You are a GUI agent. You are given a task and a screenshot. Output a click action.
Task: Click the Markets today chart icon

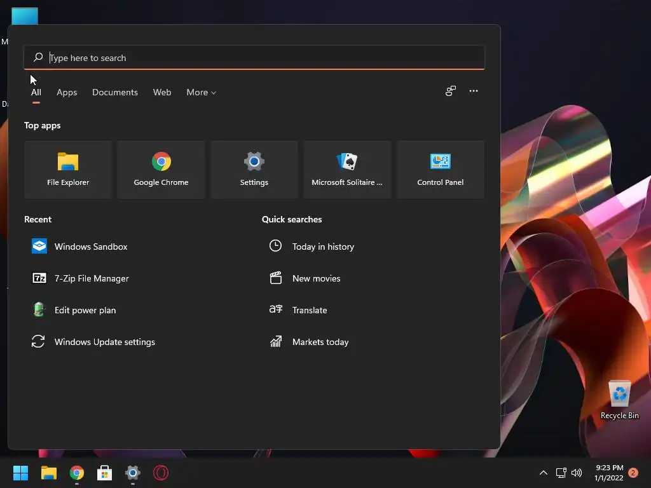click(x=276, y=341)
